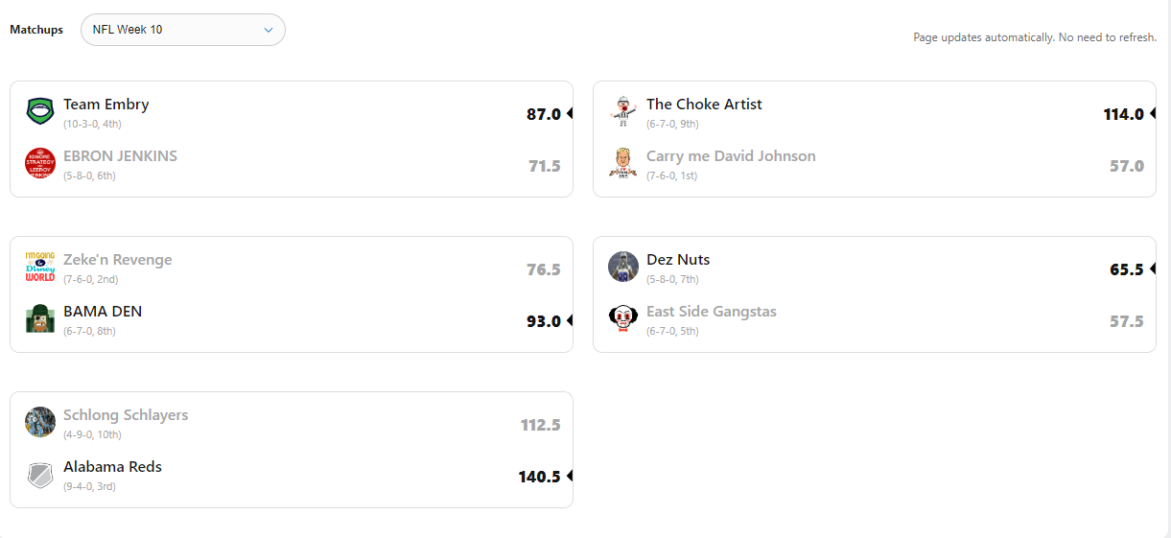The height and width of the screenshot is (538, 1171).
Task: Open the NFL Week 10 matchups dropdown
Action: click(182, 30)
